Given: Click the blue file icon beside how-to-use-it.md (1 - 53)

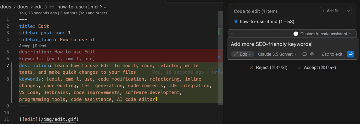Looking at the screenshot, I should 236,22.
